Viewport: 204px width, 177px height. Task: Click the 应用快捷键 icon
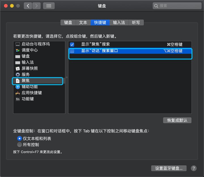click(18, 93)
